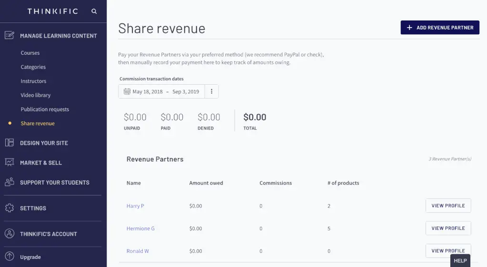Image resolution: width=487 pixels, height=267 pixels.
Task: Open the Help widget
Action: tap(460, 261)
